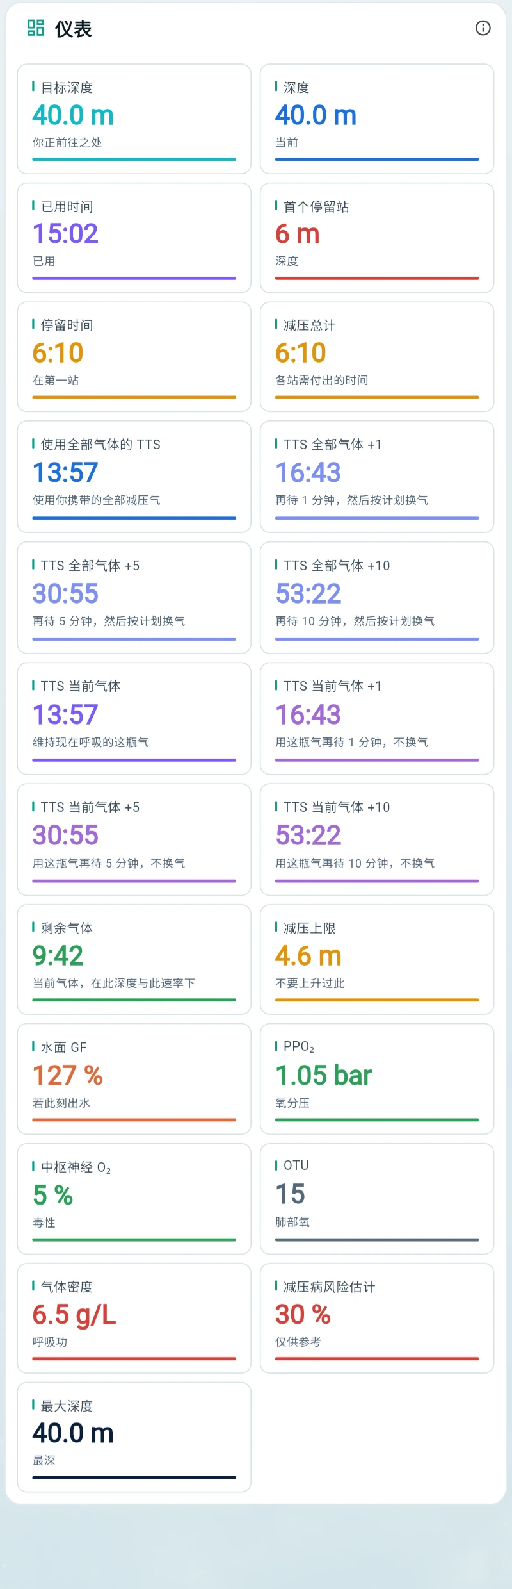Select 当前气体，在此深度与此速率下 subtitle
The image size is (512, 1589).
pos(114,983)
